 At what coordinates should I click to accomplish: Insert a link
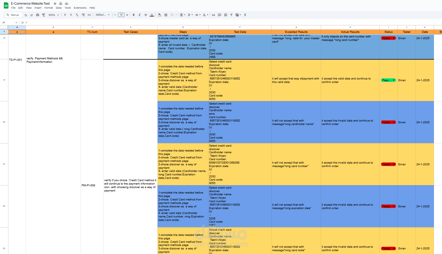213,15
